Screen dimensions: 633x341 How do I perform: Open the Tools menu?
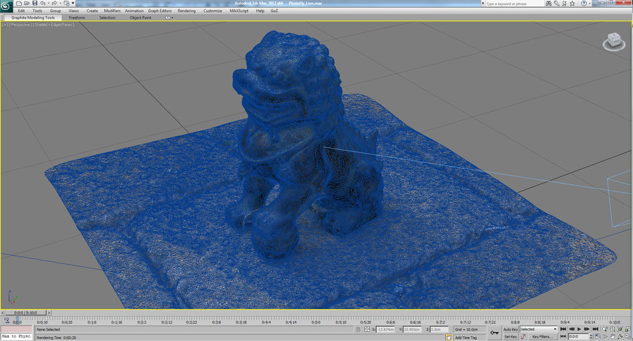coord(37,11)
